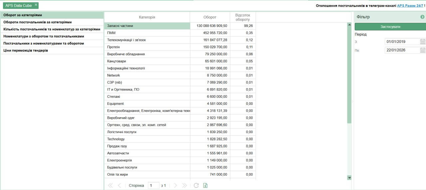
Task: Select Обороти постачальників за категоріями report
Action: (38, 22)
